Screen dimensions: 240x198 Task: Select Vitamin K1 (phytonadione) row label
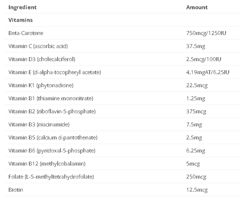click(x=41, y=85)
